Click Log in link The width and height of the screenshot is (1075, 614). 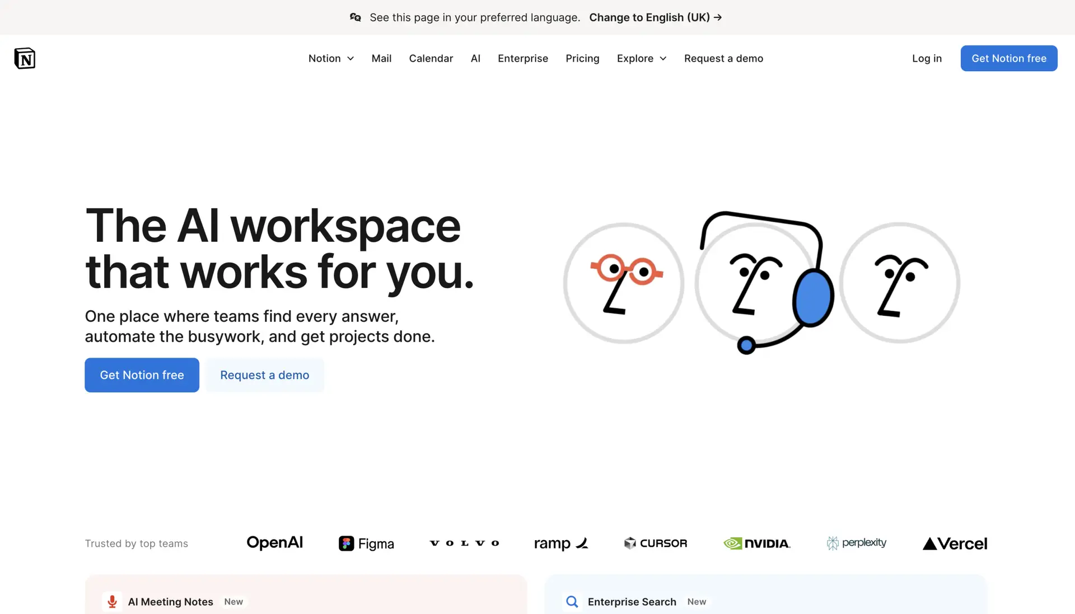927,58
